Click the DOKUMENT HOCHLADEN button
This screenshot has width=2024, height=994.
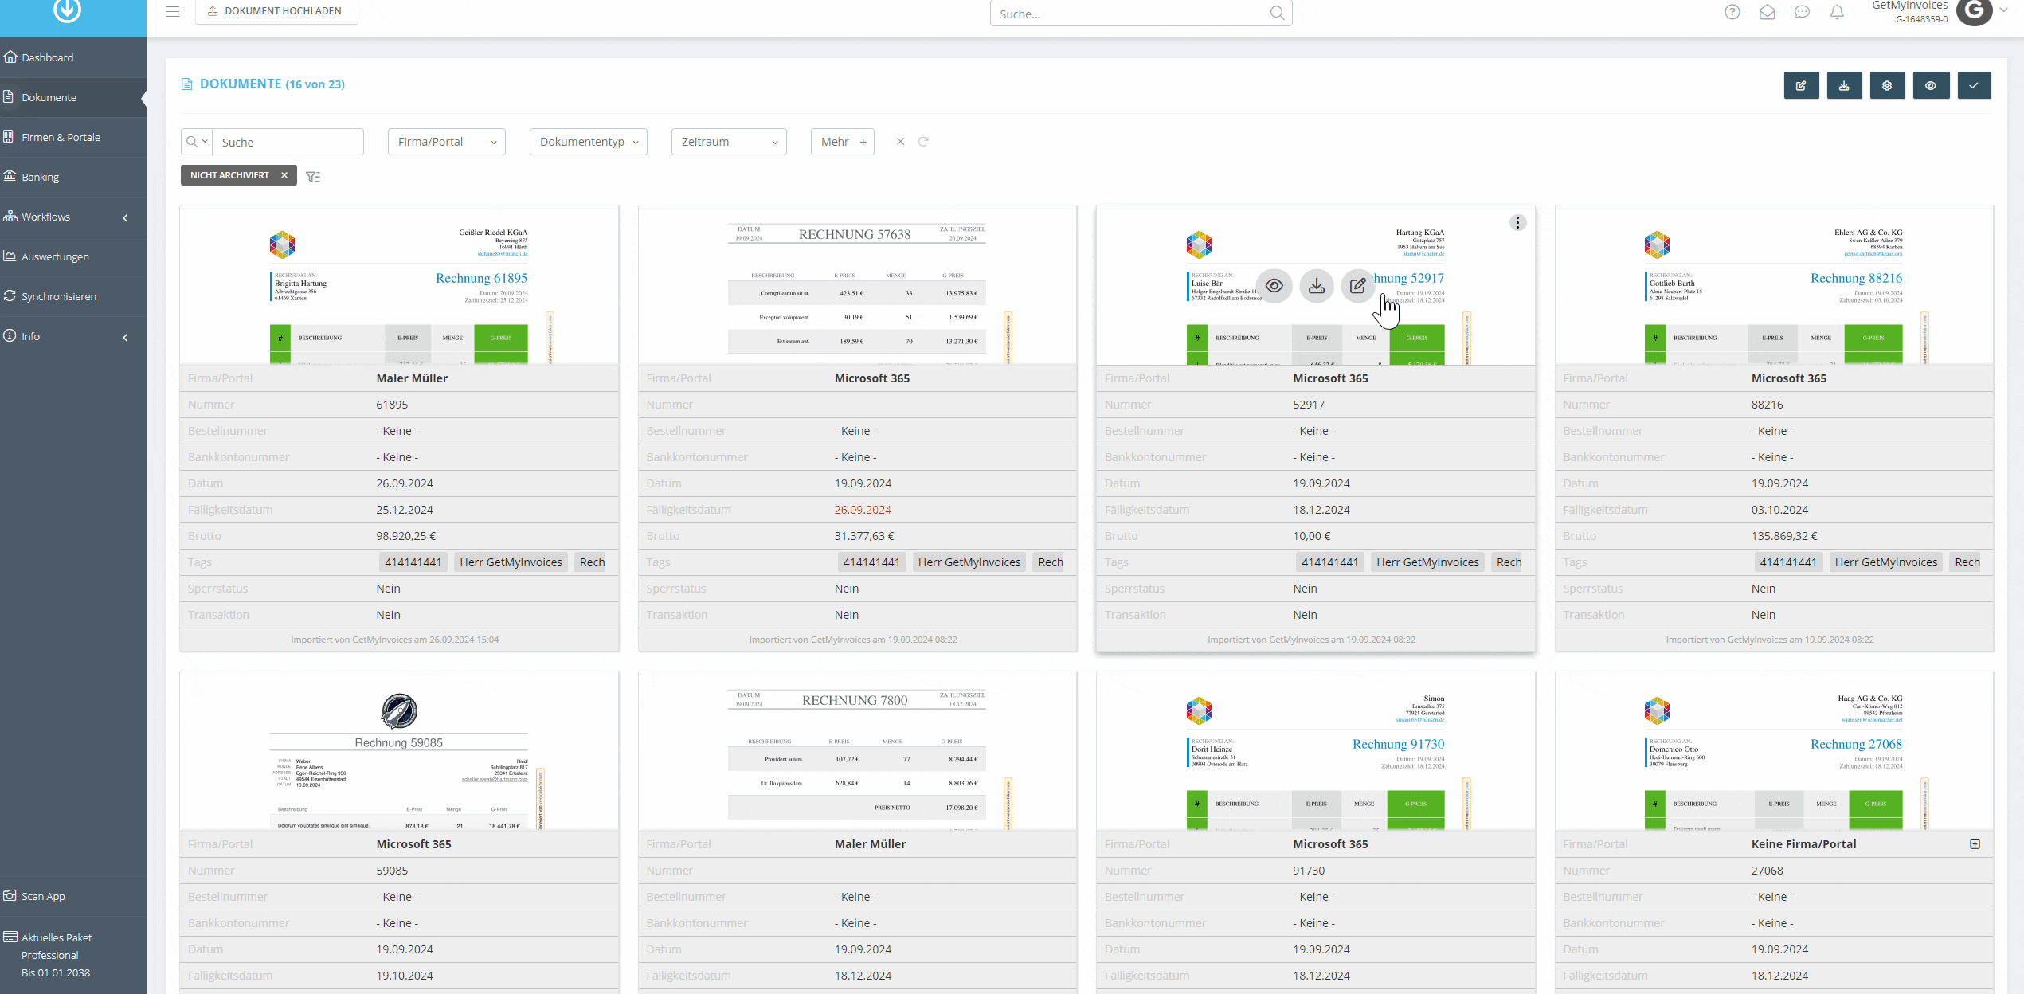(276, 11)
